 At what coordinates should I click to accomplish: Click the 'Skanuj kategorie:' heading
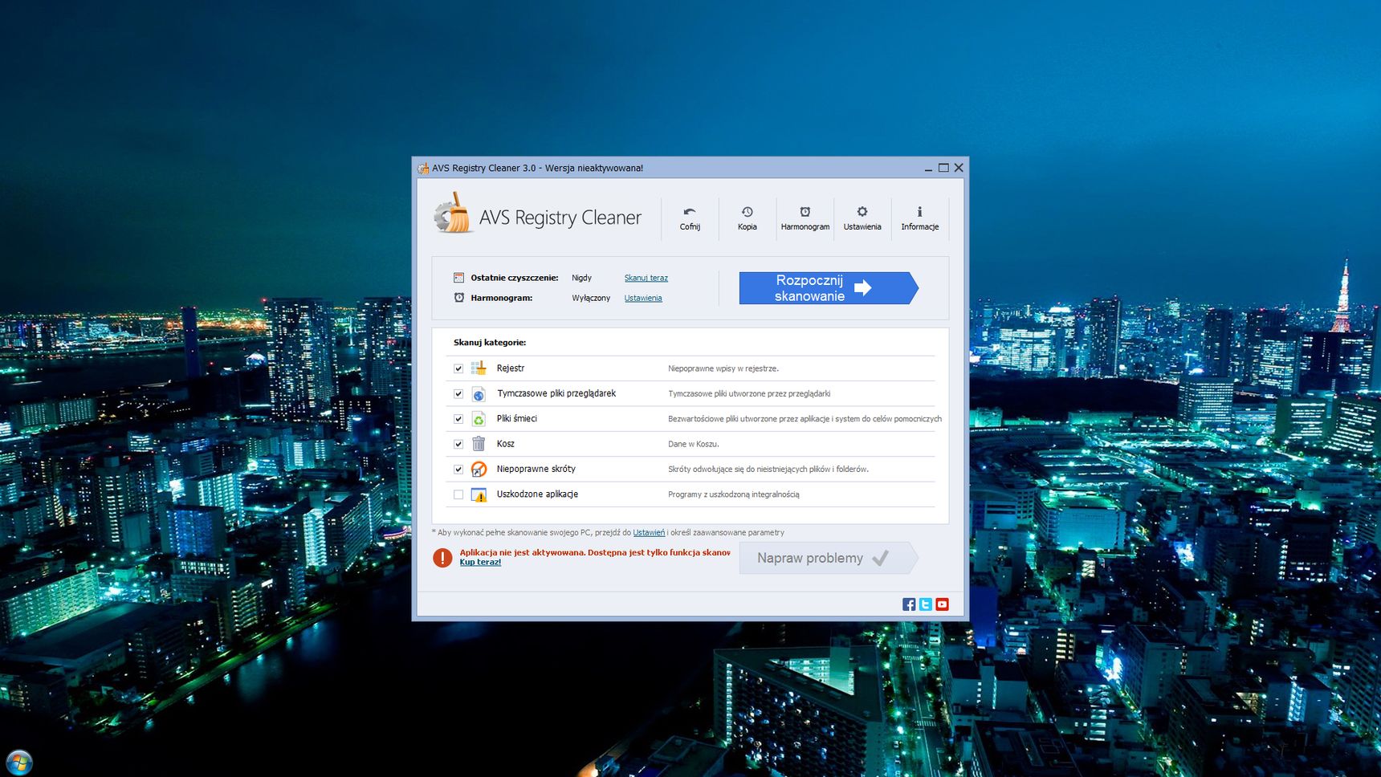[490, 342]
